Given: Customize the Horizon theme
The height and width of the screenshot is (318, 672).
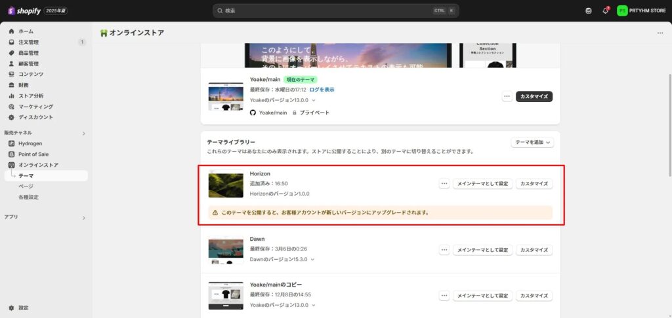Looking at the screenshot, I should (x=534, y=184).
